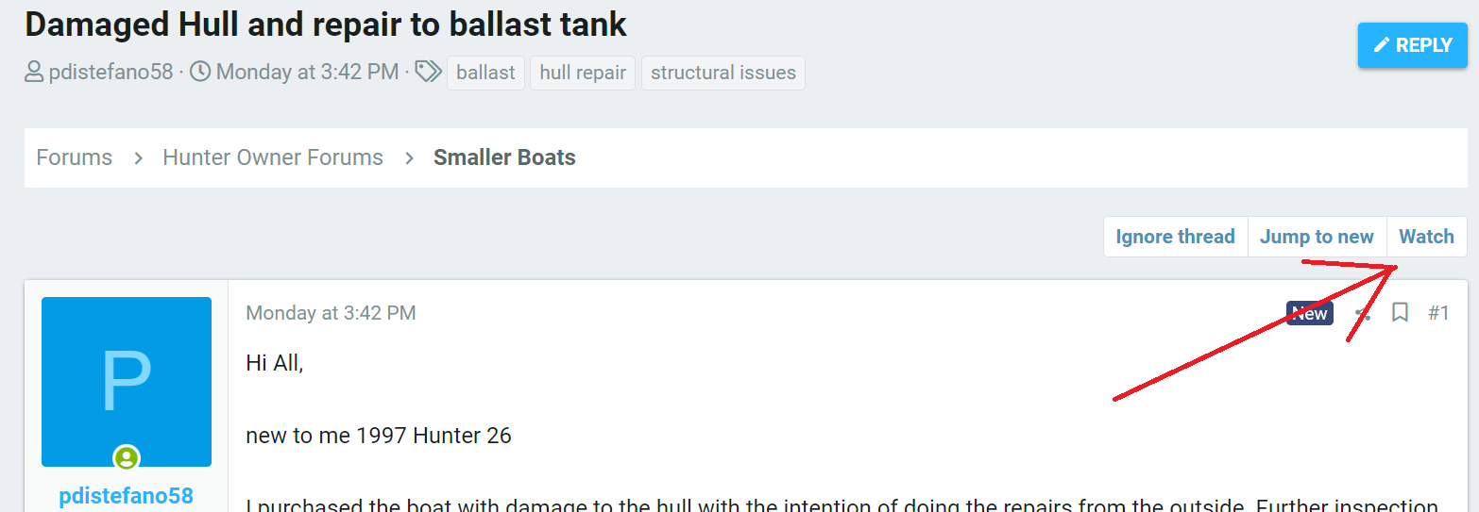
Task: Click the New badge on the first post
Action: [x=1309, y=313]
